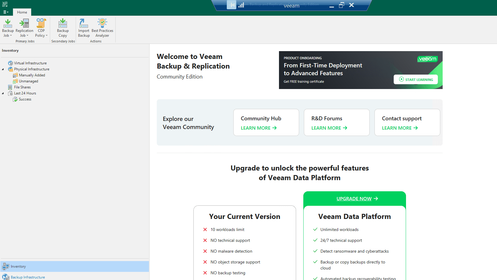Switch to the Home ribbon tab

coord(22,12)
